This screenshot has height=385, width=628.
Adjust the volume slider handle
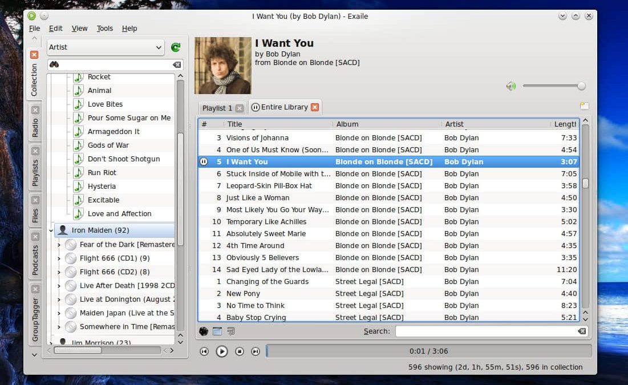coord(581,86)
